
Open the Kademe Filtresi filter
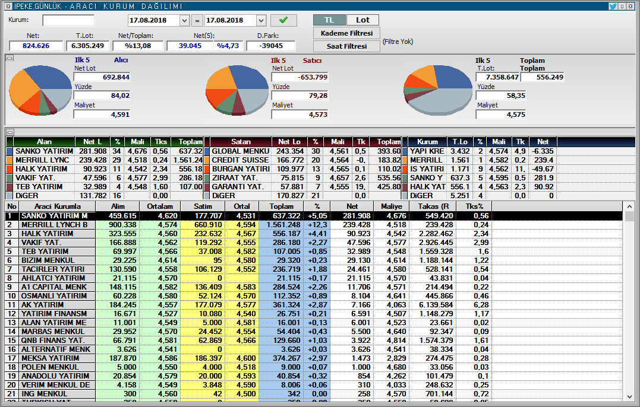point(346,33)
